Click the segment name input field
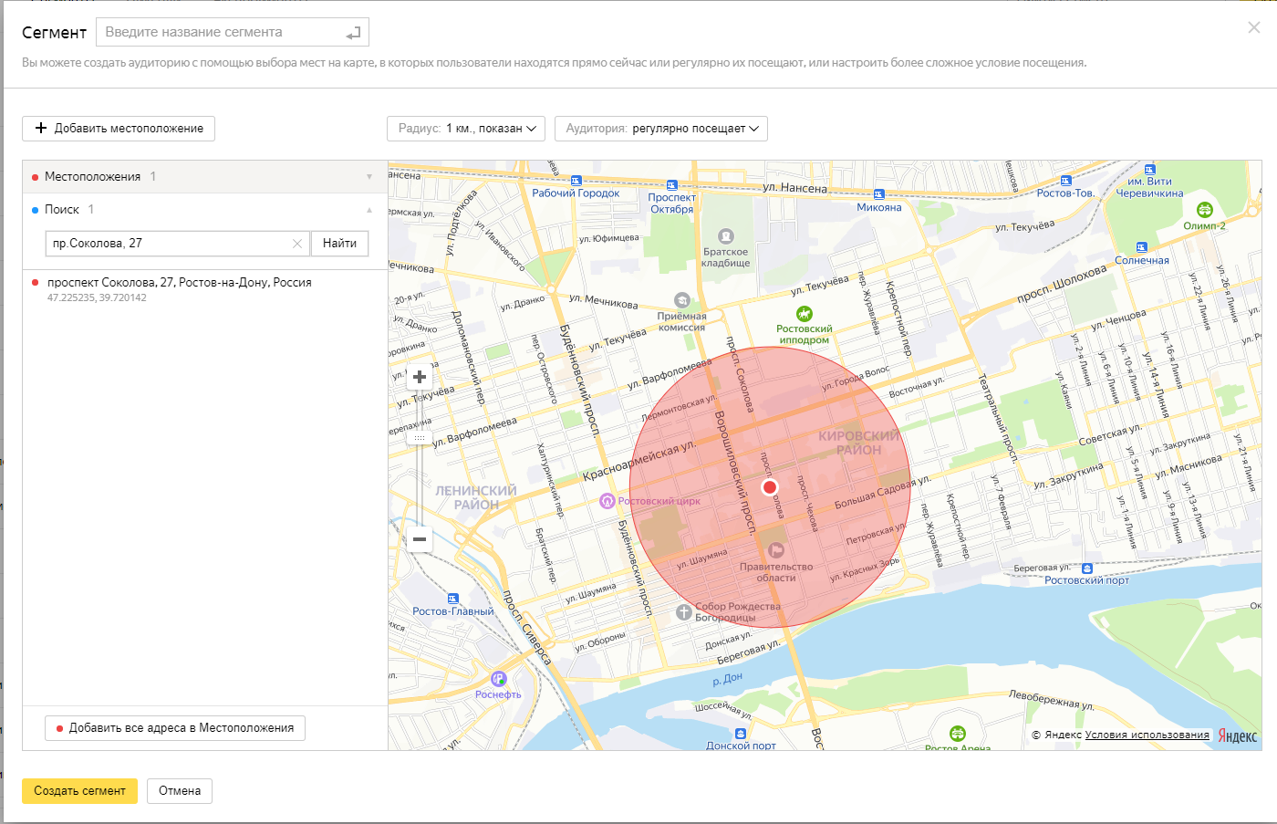 pos(233,32)
